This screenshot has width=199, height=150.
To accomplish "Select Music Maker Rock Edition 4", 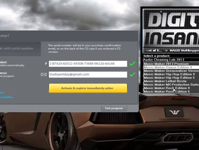I will [x=171, y=88].
